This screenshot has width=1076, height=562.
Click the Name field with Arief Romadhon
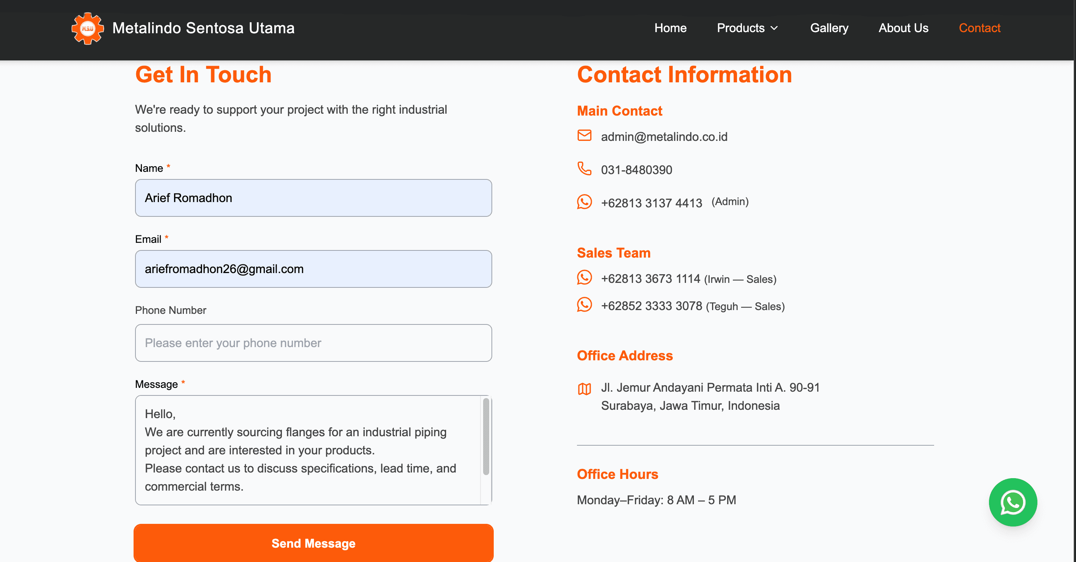[313, 198]
